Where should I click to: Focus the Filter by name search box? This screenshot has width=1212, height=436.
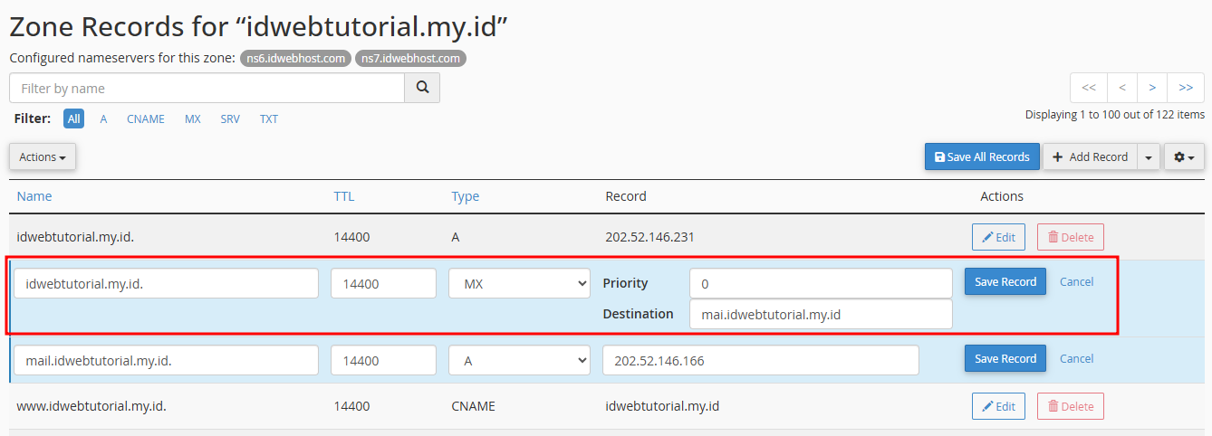coord(207,88)
